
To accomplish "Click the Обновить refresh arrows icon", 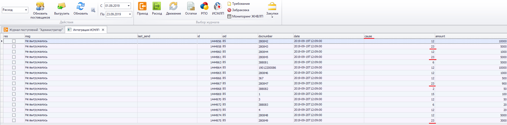I will [81, 6].
